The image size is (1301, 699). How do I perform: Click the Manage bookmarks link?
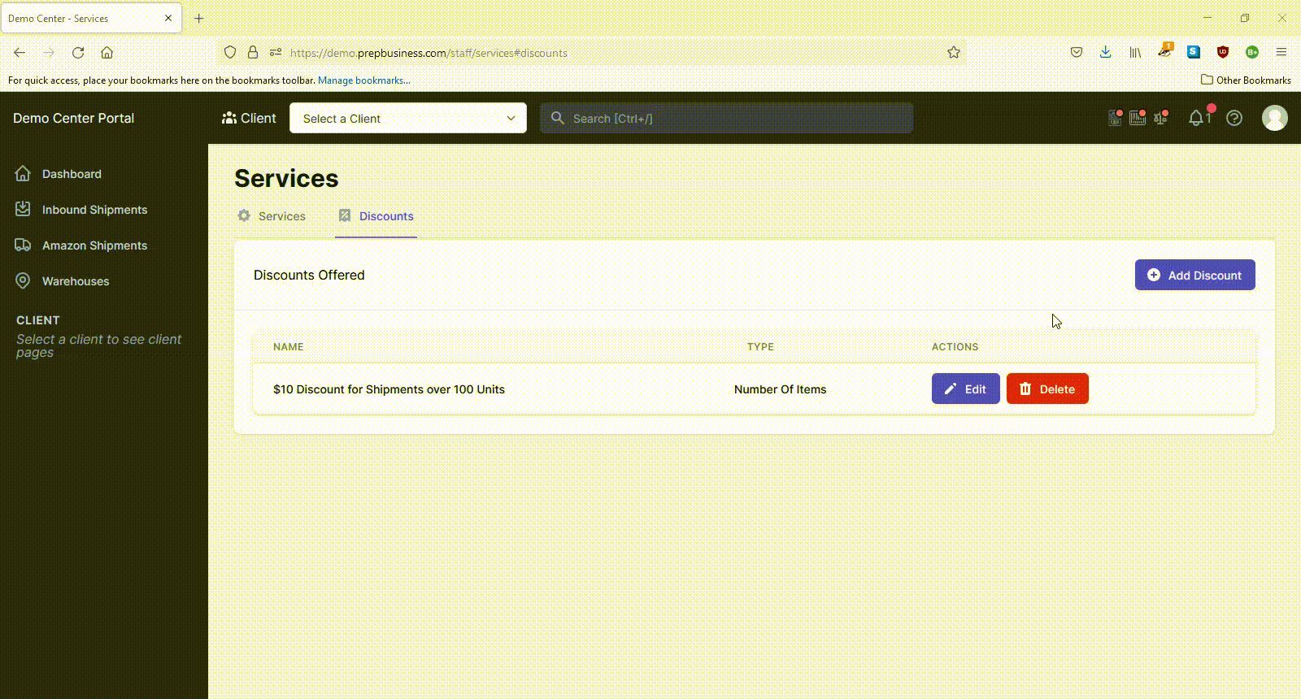(x=364, y=80)
